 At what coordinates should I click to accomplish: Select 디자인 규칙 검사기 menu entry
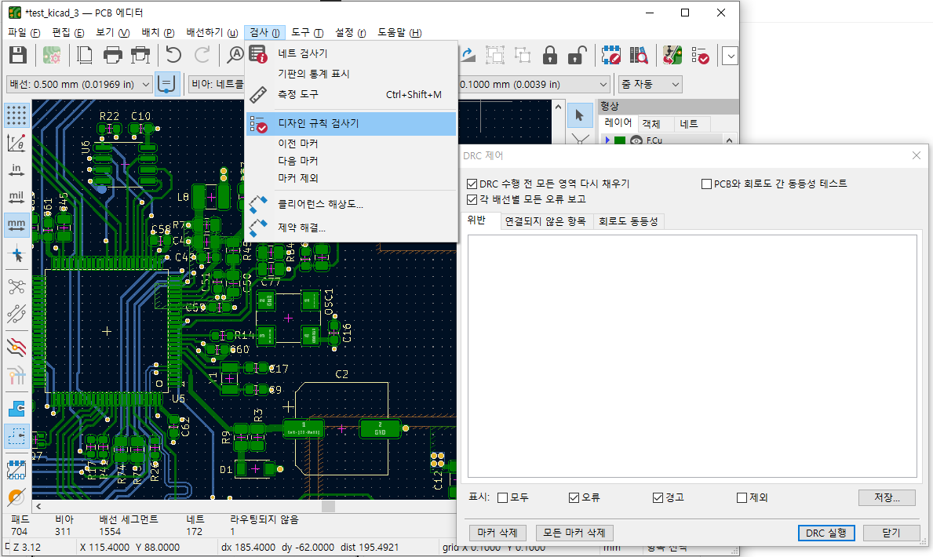click(351, 123)
